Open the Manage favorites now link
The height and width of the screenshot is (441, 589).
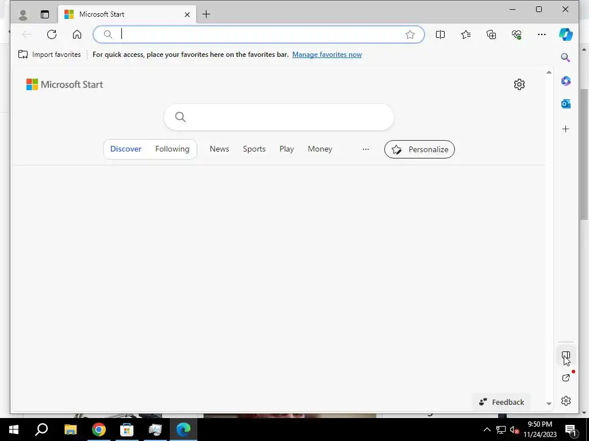[327, 55]
